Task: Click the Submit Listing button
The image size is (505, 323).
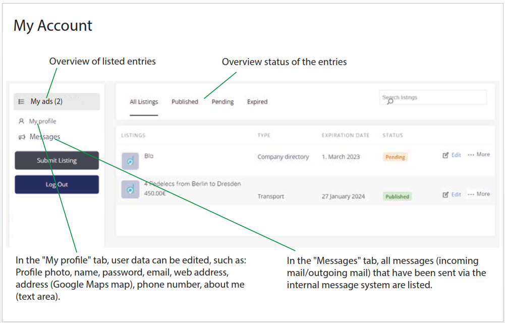Action: click(x=57, y=160)
